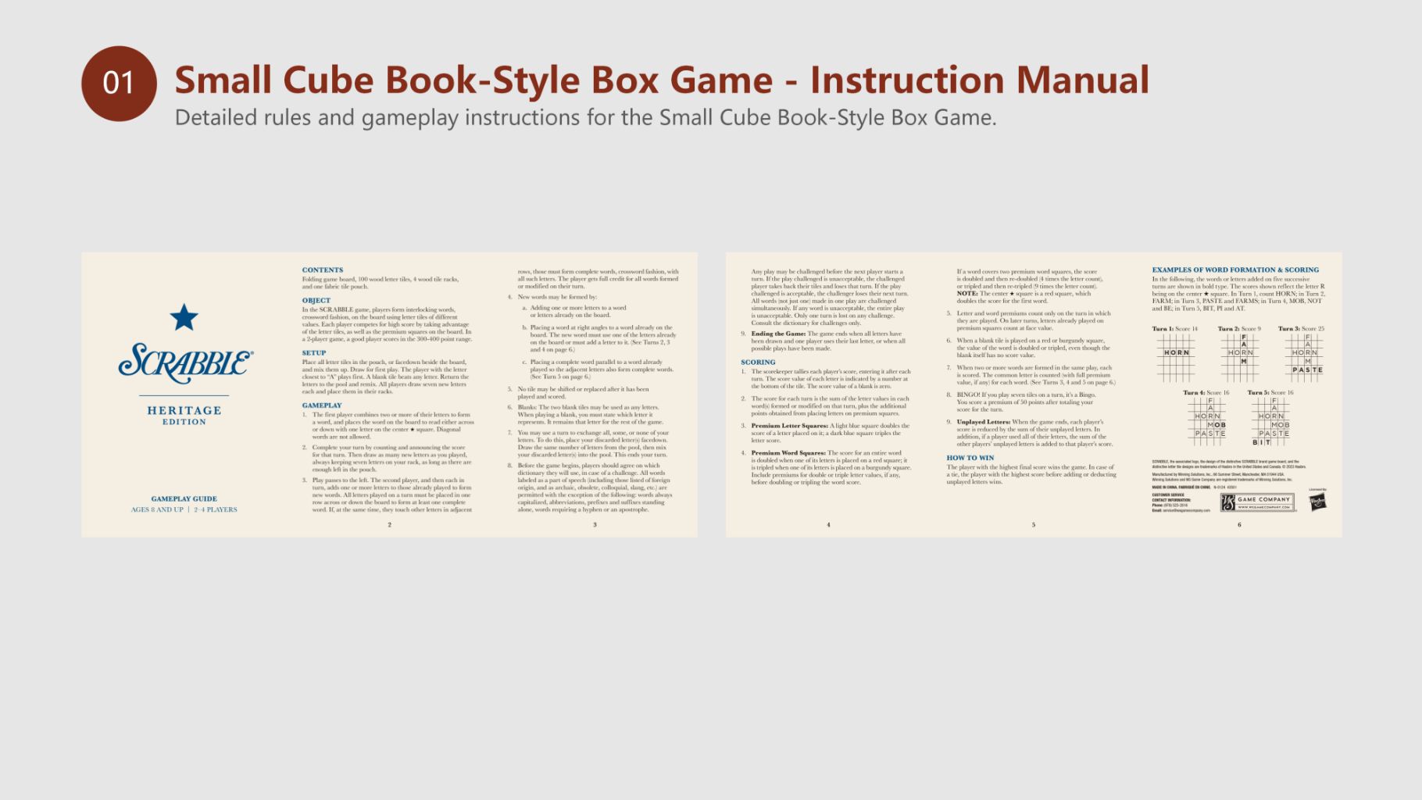The height and width of the screenshot is (800, 1422).
Task: Open the left manual page spread image
Action: coord(389,395)
